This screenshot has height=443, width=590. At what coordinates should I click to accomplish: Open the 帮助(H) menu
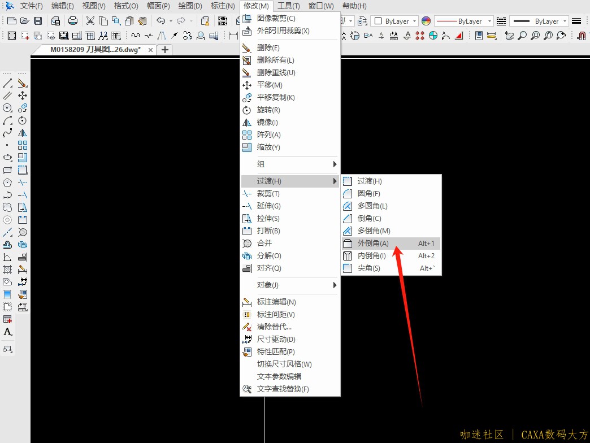tap(354, 6)
